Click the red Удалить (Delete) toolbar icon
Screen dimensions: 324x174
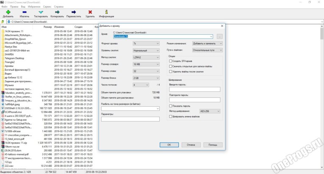[90, 12]
